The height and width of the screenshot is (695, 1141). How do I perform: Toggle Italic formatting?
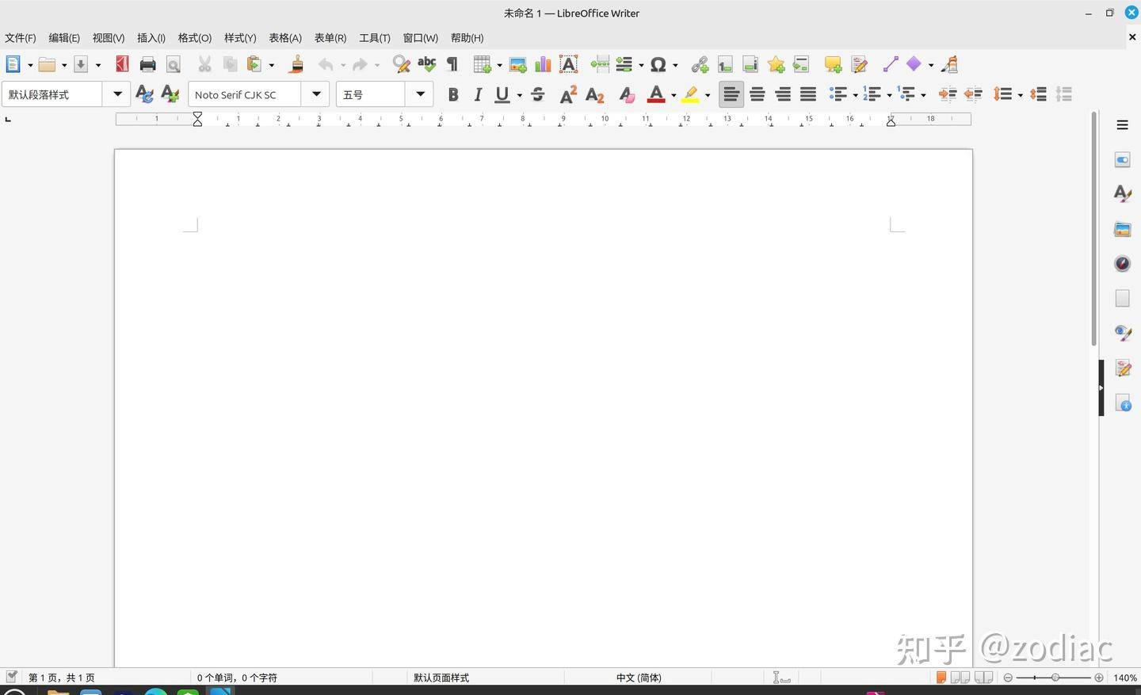(x=478, y=94)
